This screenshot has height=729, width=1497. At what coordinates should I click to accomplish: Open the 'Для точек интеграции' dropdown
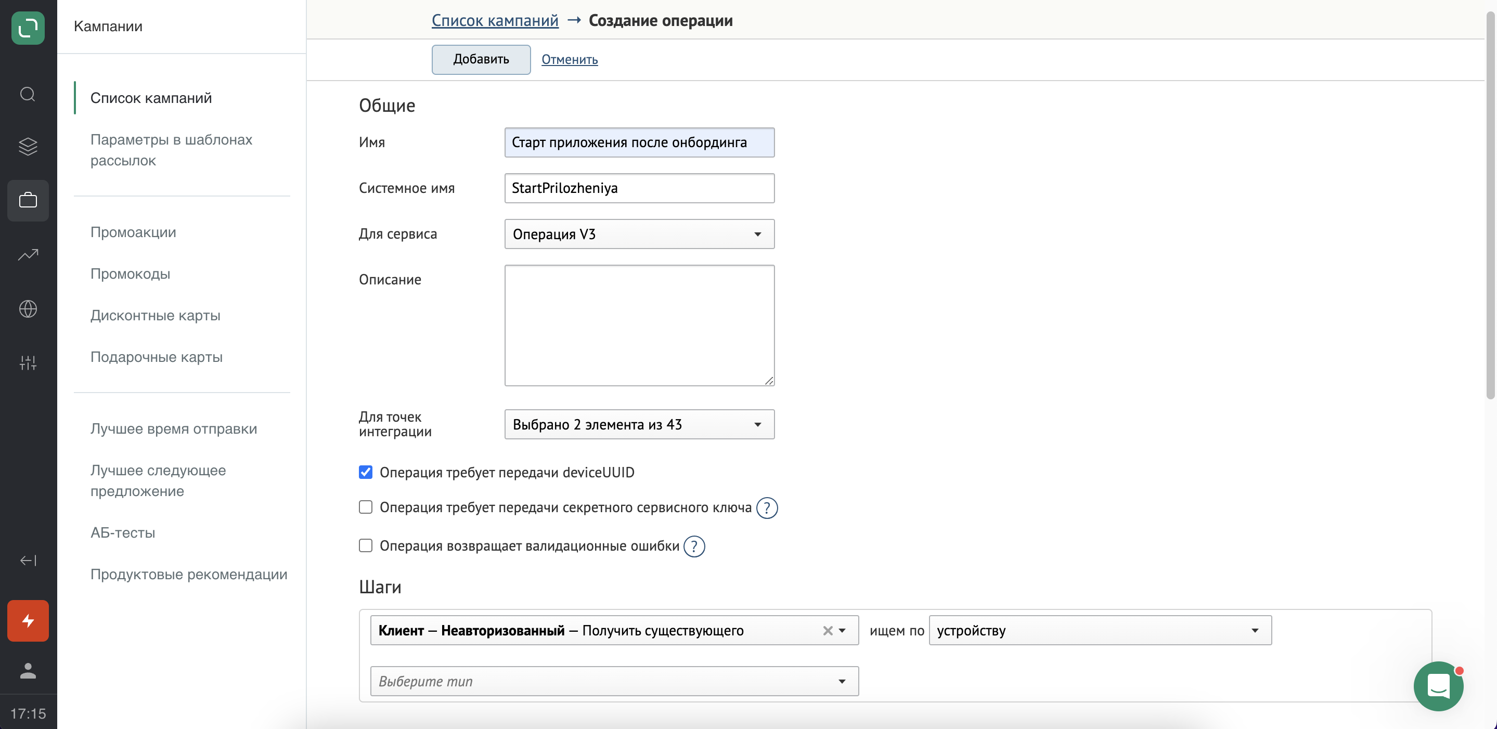639,425
